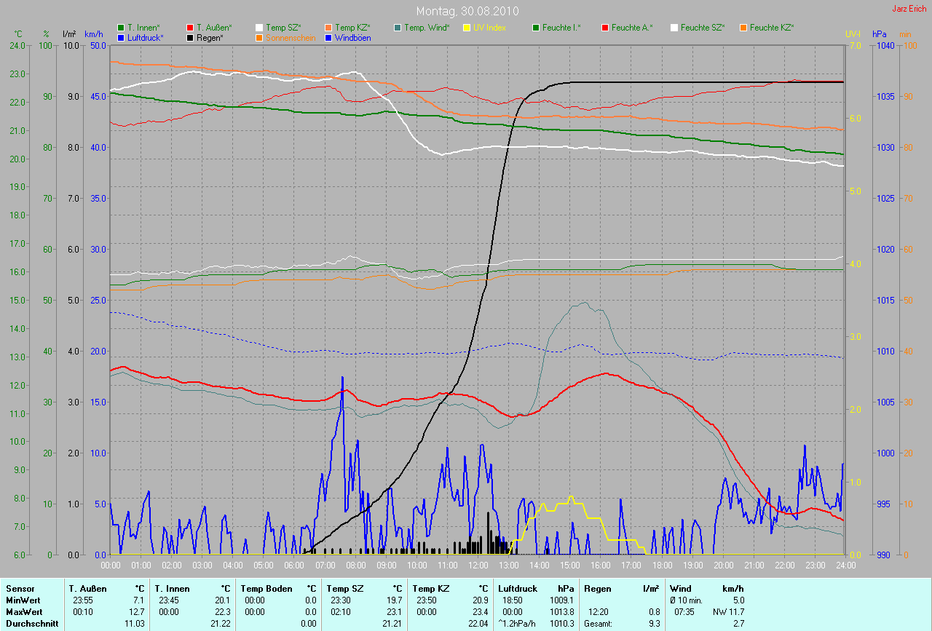Click the green T. Innen legend swatch
The width and height of the screenshot is (932, 631).
click(121, 28)
